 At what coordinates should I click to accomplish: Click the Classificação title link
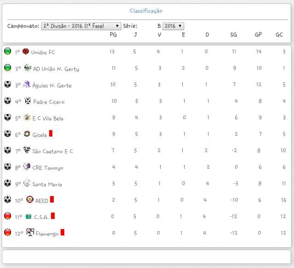point(146,11)
